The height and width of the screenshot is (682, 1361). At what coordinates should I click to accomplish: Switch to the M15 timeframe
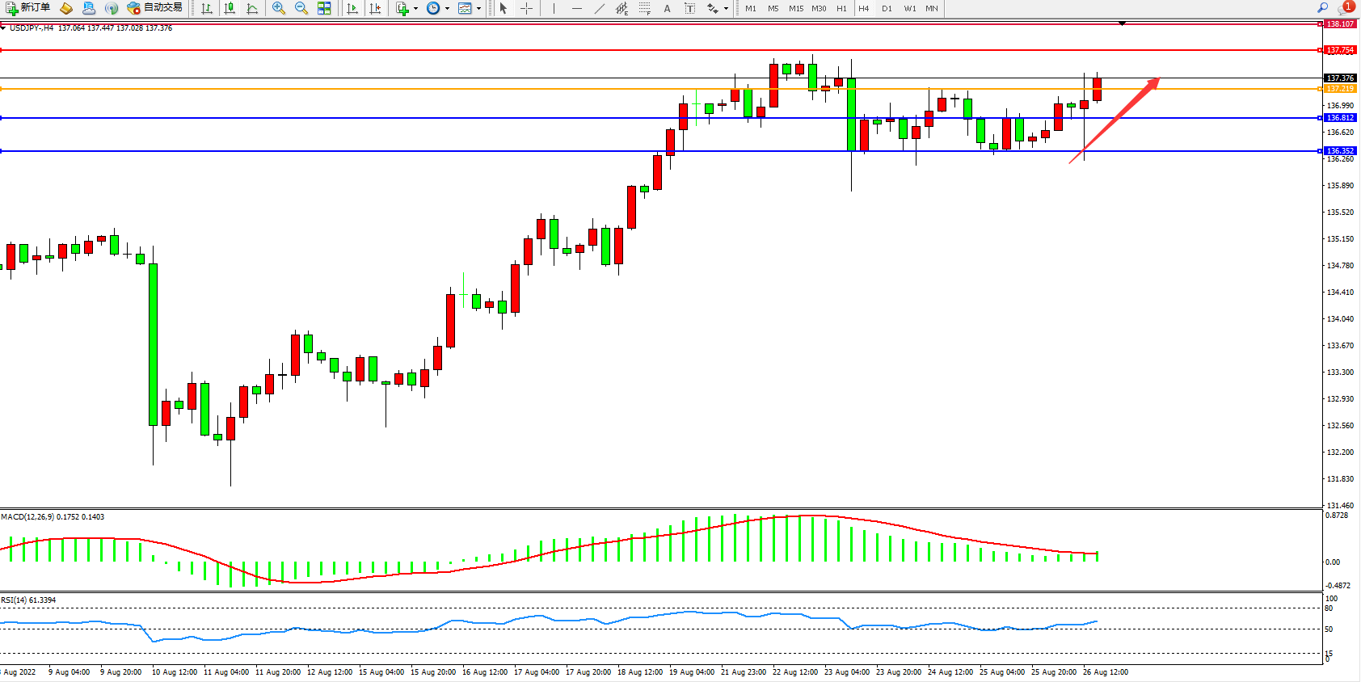pos(796,8)
